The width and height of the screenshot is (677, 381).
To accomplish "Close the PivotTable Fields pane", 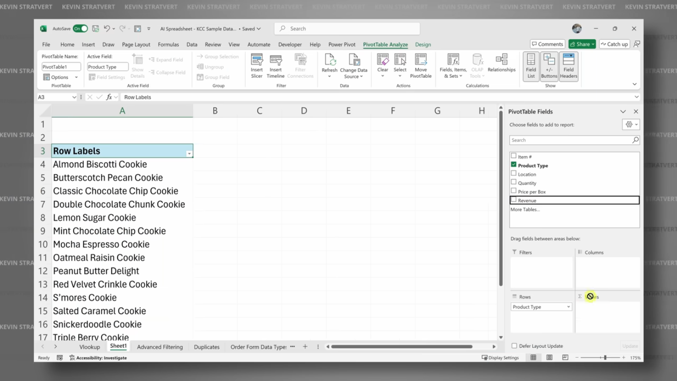I will (x=635, y=112).
